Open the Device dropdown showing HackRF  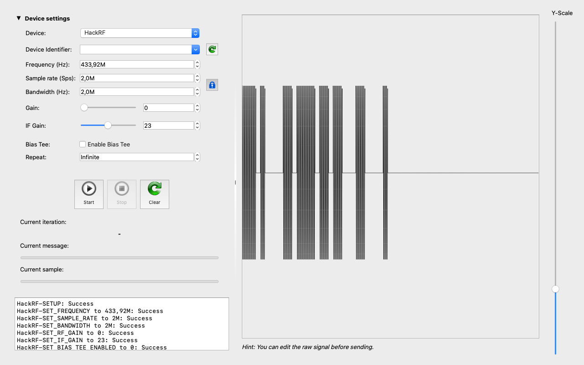(140, 33)
